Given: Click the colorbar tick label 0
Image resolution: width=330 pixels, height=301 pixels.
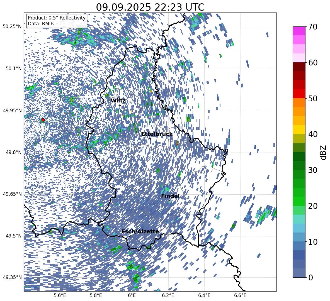Looking at the screenshot, I should (311, 277).
